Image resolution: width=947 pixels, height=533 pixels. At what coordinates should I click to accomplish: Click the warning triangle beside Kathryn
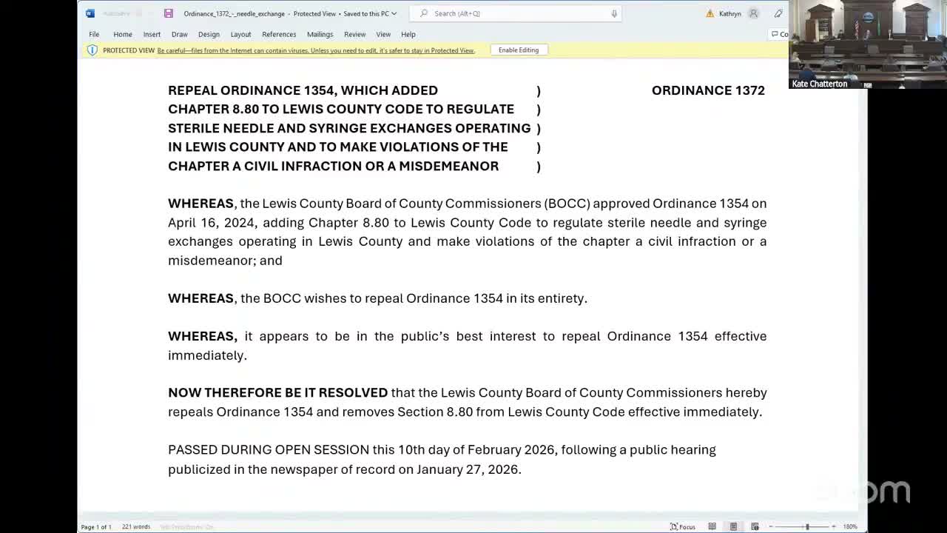coord(710,13)
